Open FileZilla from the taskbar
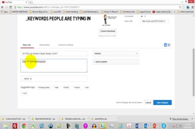The image size is (195, 129). 15,126
